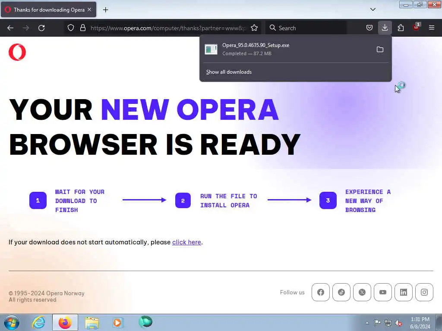Open the green sphere taskbar application

click(x=145, y=322)
